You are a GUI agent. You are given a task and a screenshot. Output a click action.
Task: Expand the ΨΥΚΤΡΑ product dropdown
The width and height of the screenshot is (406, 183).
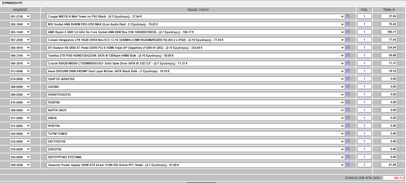click(196, 126)
